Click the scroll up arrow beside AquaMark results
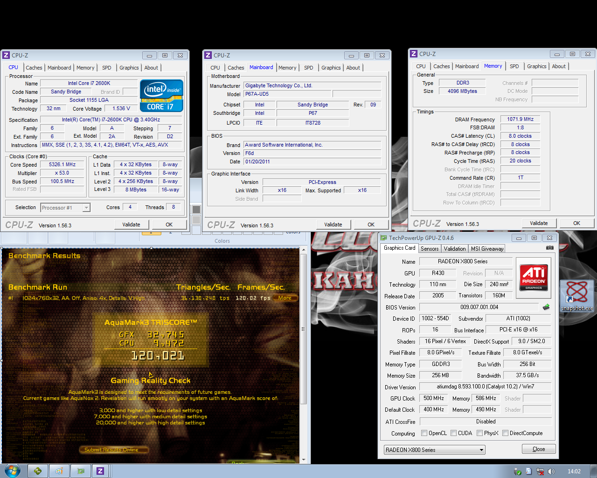This screenshot has width=597, height=478. (x=303, y=250)
